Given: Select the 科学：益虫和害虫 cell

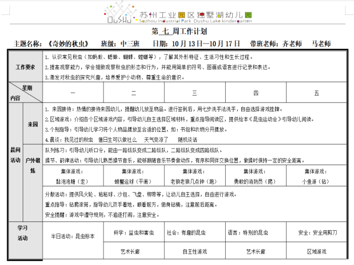Looking at the screenshot, I should click(x=134, y=233).
